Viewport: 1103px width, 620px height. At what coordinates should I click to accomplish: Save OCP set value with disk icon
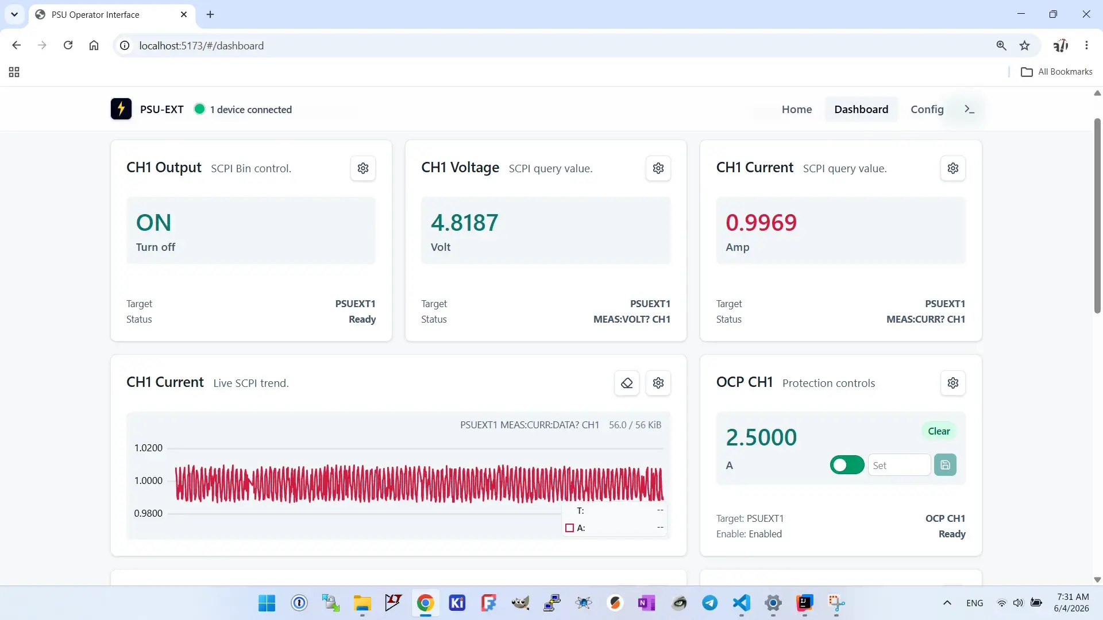click(x=945, y=465)
